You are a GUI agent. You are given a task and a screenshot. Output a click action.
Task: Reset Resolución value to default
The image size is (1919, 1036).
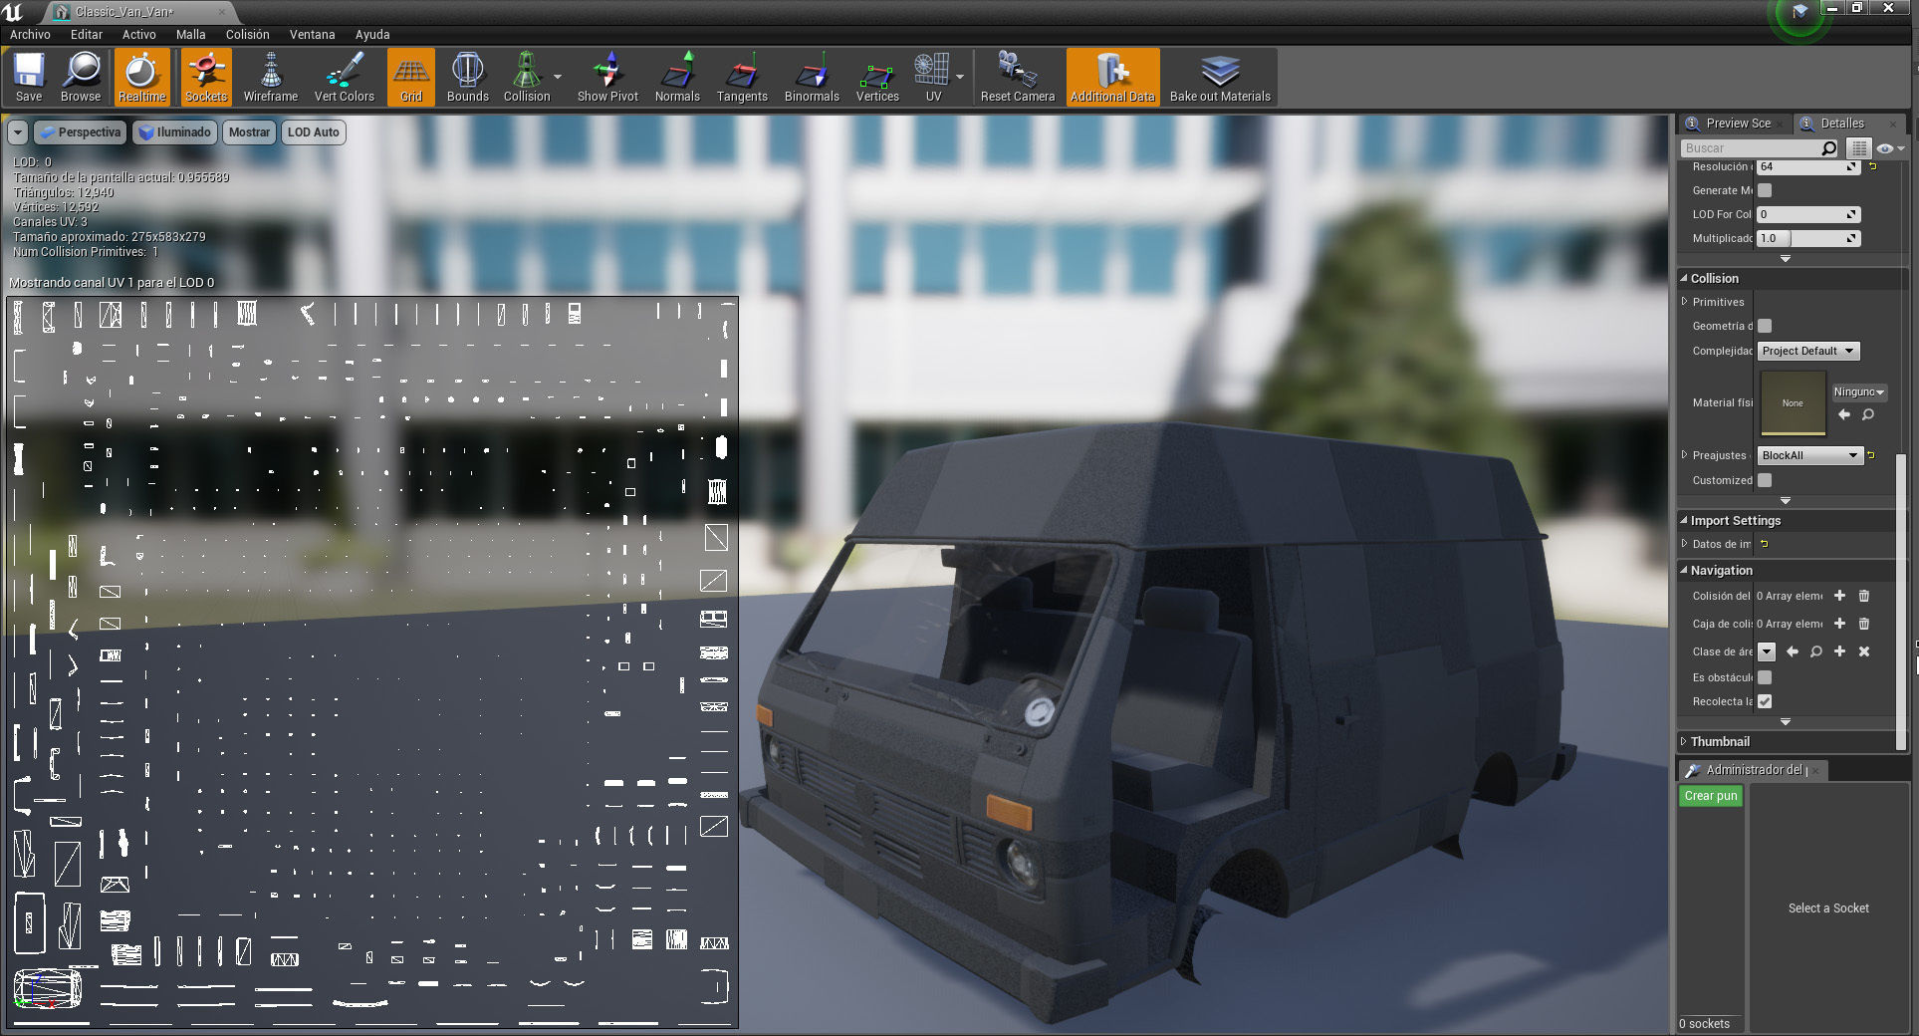1872,166
